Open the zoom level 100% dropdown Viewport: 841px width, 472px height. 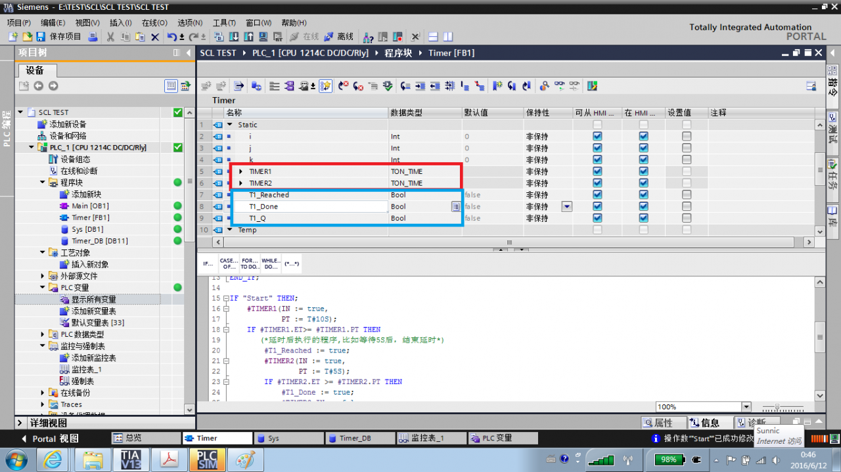point(746,407)
